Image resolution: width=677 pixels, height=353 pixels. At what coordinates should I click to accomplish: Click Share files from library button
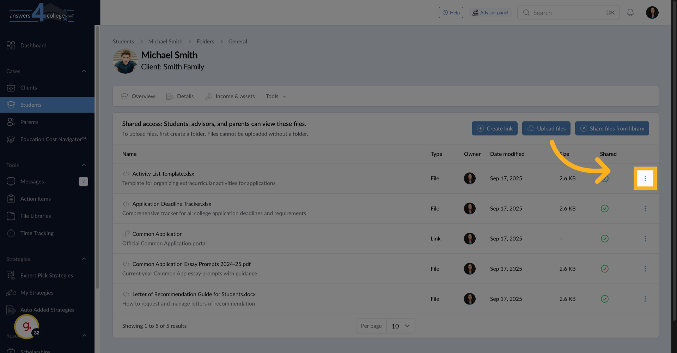pos(612,128)
